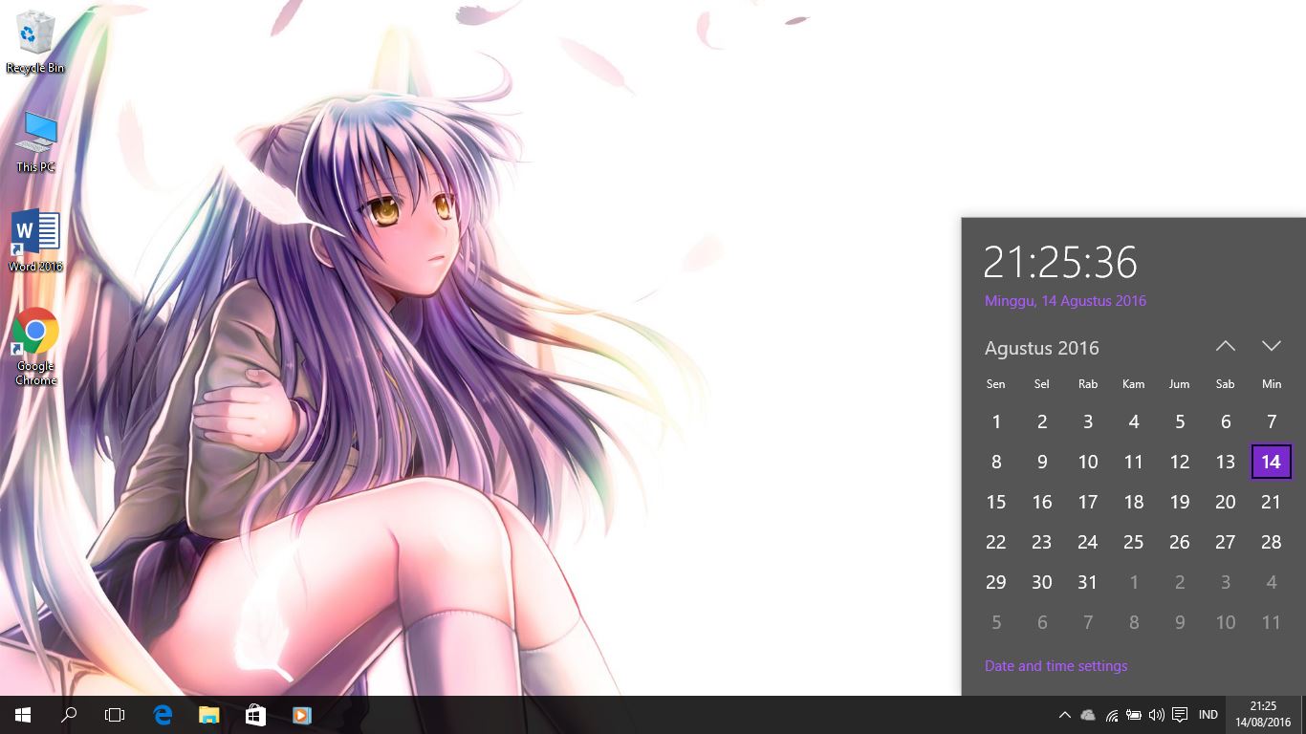
Task: Click the Sen weekday column header
Action: [x=996, y=384]
